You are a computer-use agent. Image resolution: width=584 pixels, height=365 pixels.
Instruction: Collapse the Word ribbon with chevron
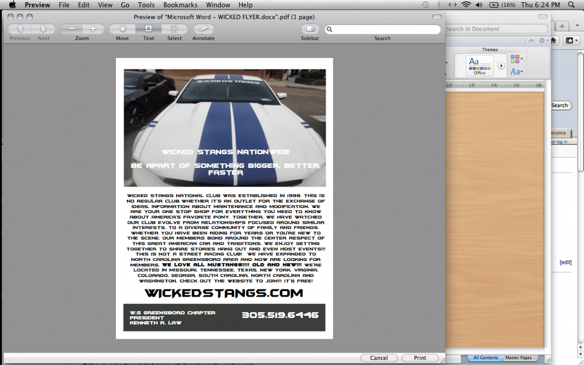(531, 41)
